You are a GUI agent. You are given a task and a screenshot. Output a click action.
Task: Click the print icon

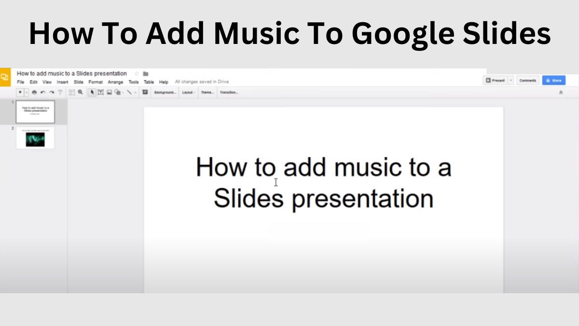tap(34, 92)
